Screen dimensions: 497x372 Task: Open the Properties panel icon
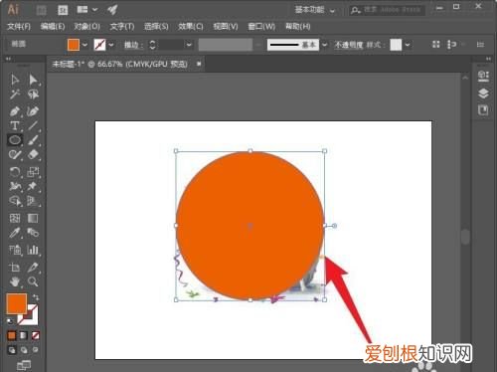[483, 76]
